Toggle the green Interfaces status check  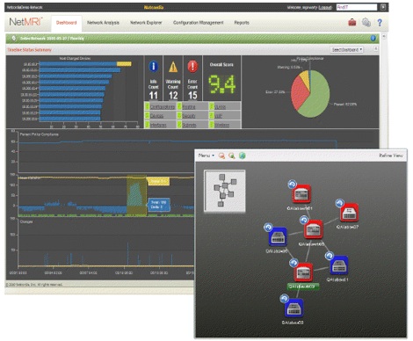pyautogui.click(x=147, y=125)
